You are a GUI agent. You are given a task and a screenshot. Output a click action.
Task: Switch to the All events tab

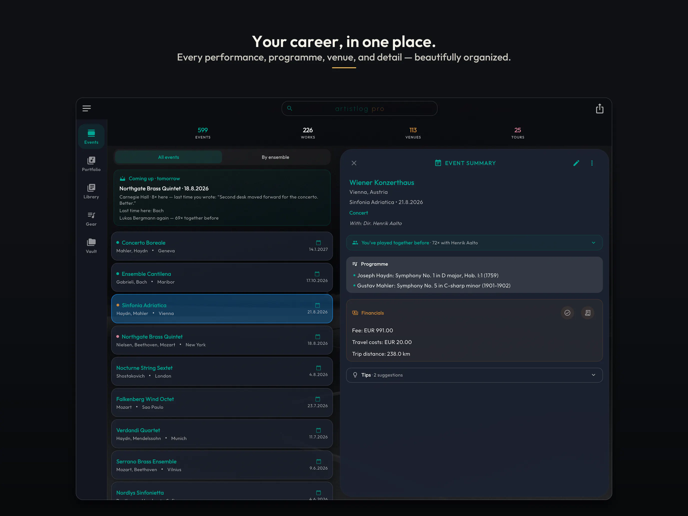click(168, 157)
